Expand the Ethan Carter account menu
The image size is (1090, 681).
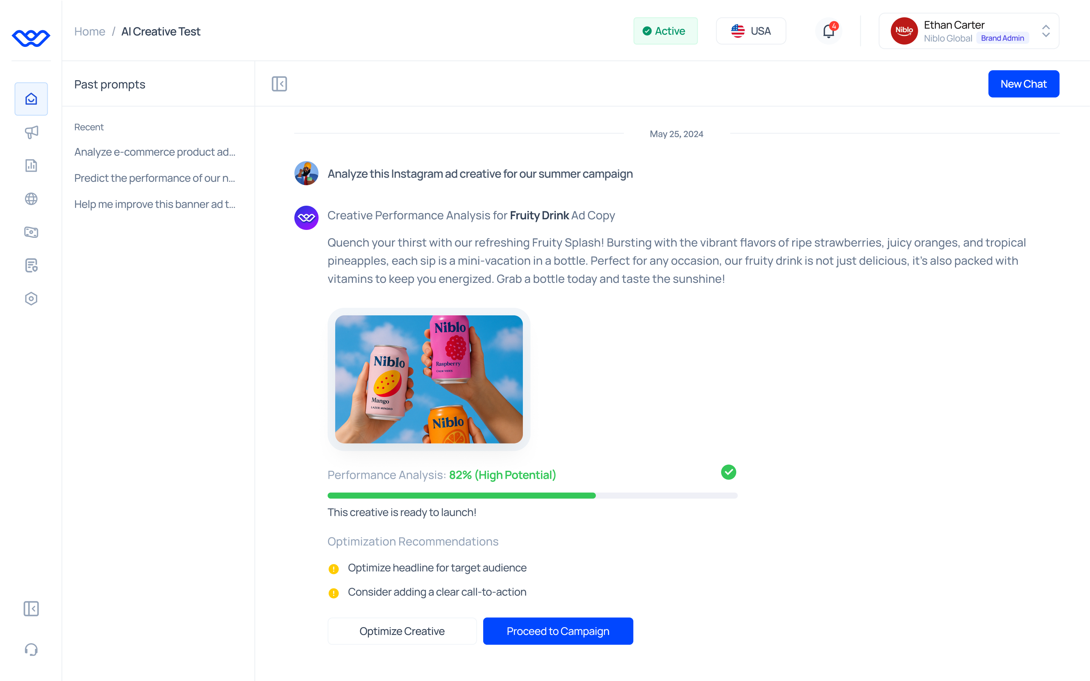click(1046, 31)
